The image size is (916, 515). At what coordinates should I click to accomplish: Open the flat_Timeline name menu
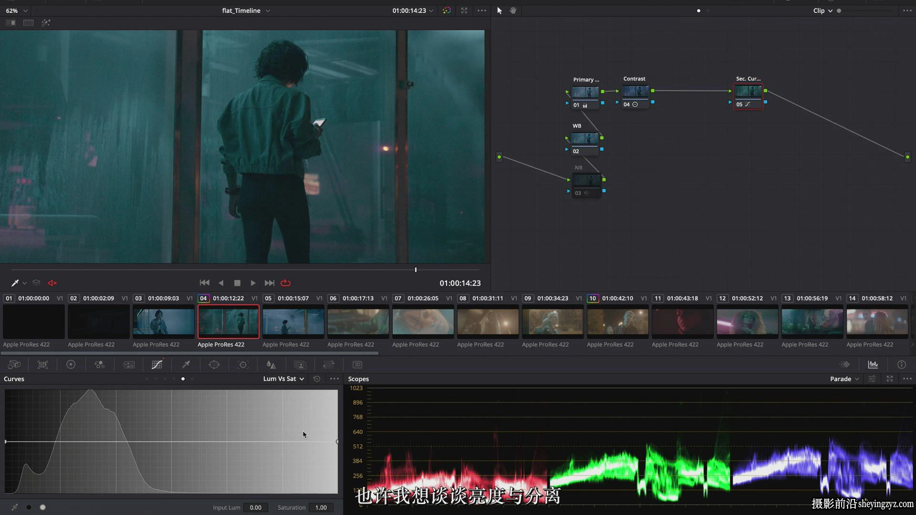246,10
